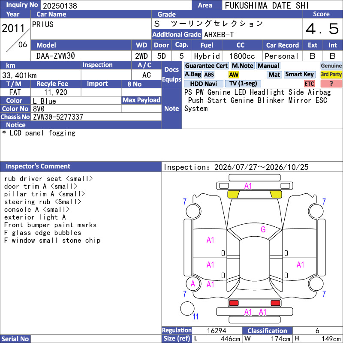Click the inspection date range text
This screenshot has width=343, height=343.
click(236, 167)
